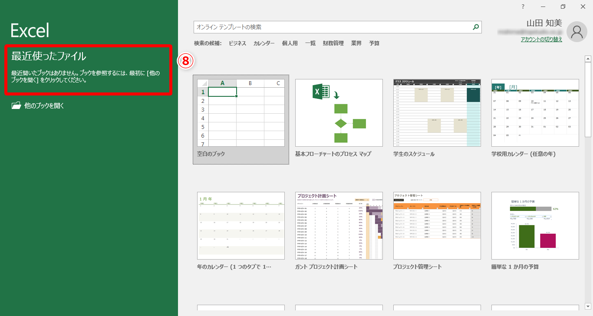This screenshot has height=316, width=593.
Task: Open 他のブックを開く to browse workbooks
Action: pyautogui.click(x=38, y=105)
